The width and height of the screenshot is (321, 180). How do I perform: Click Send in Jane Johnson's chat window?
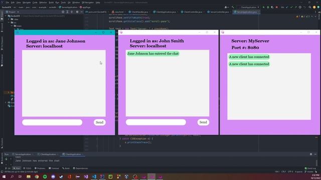pyautogui.click(x=99, y=122)
